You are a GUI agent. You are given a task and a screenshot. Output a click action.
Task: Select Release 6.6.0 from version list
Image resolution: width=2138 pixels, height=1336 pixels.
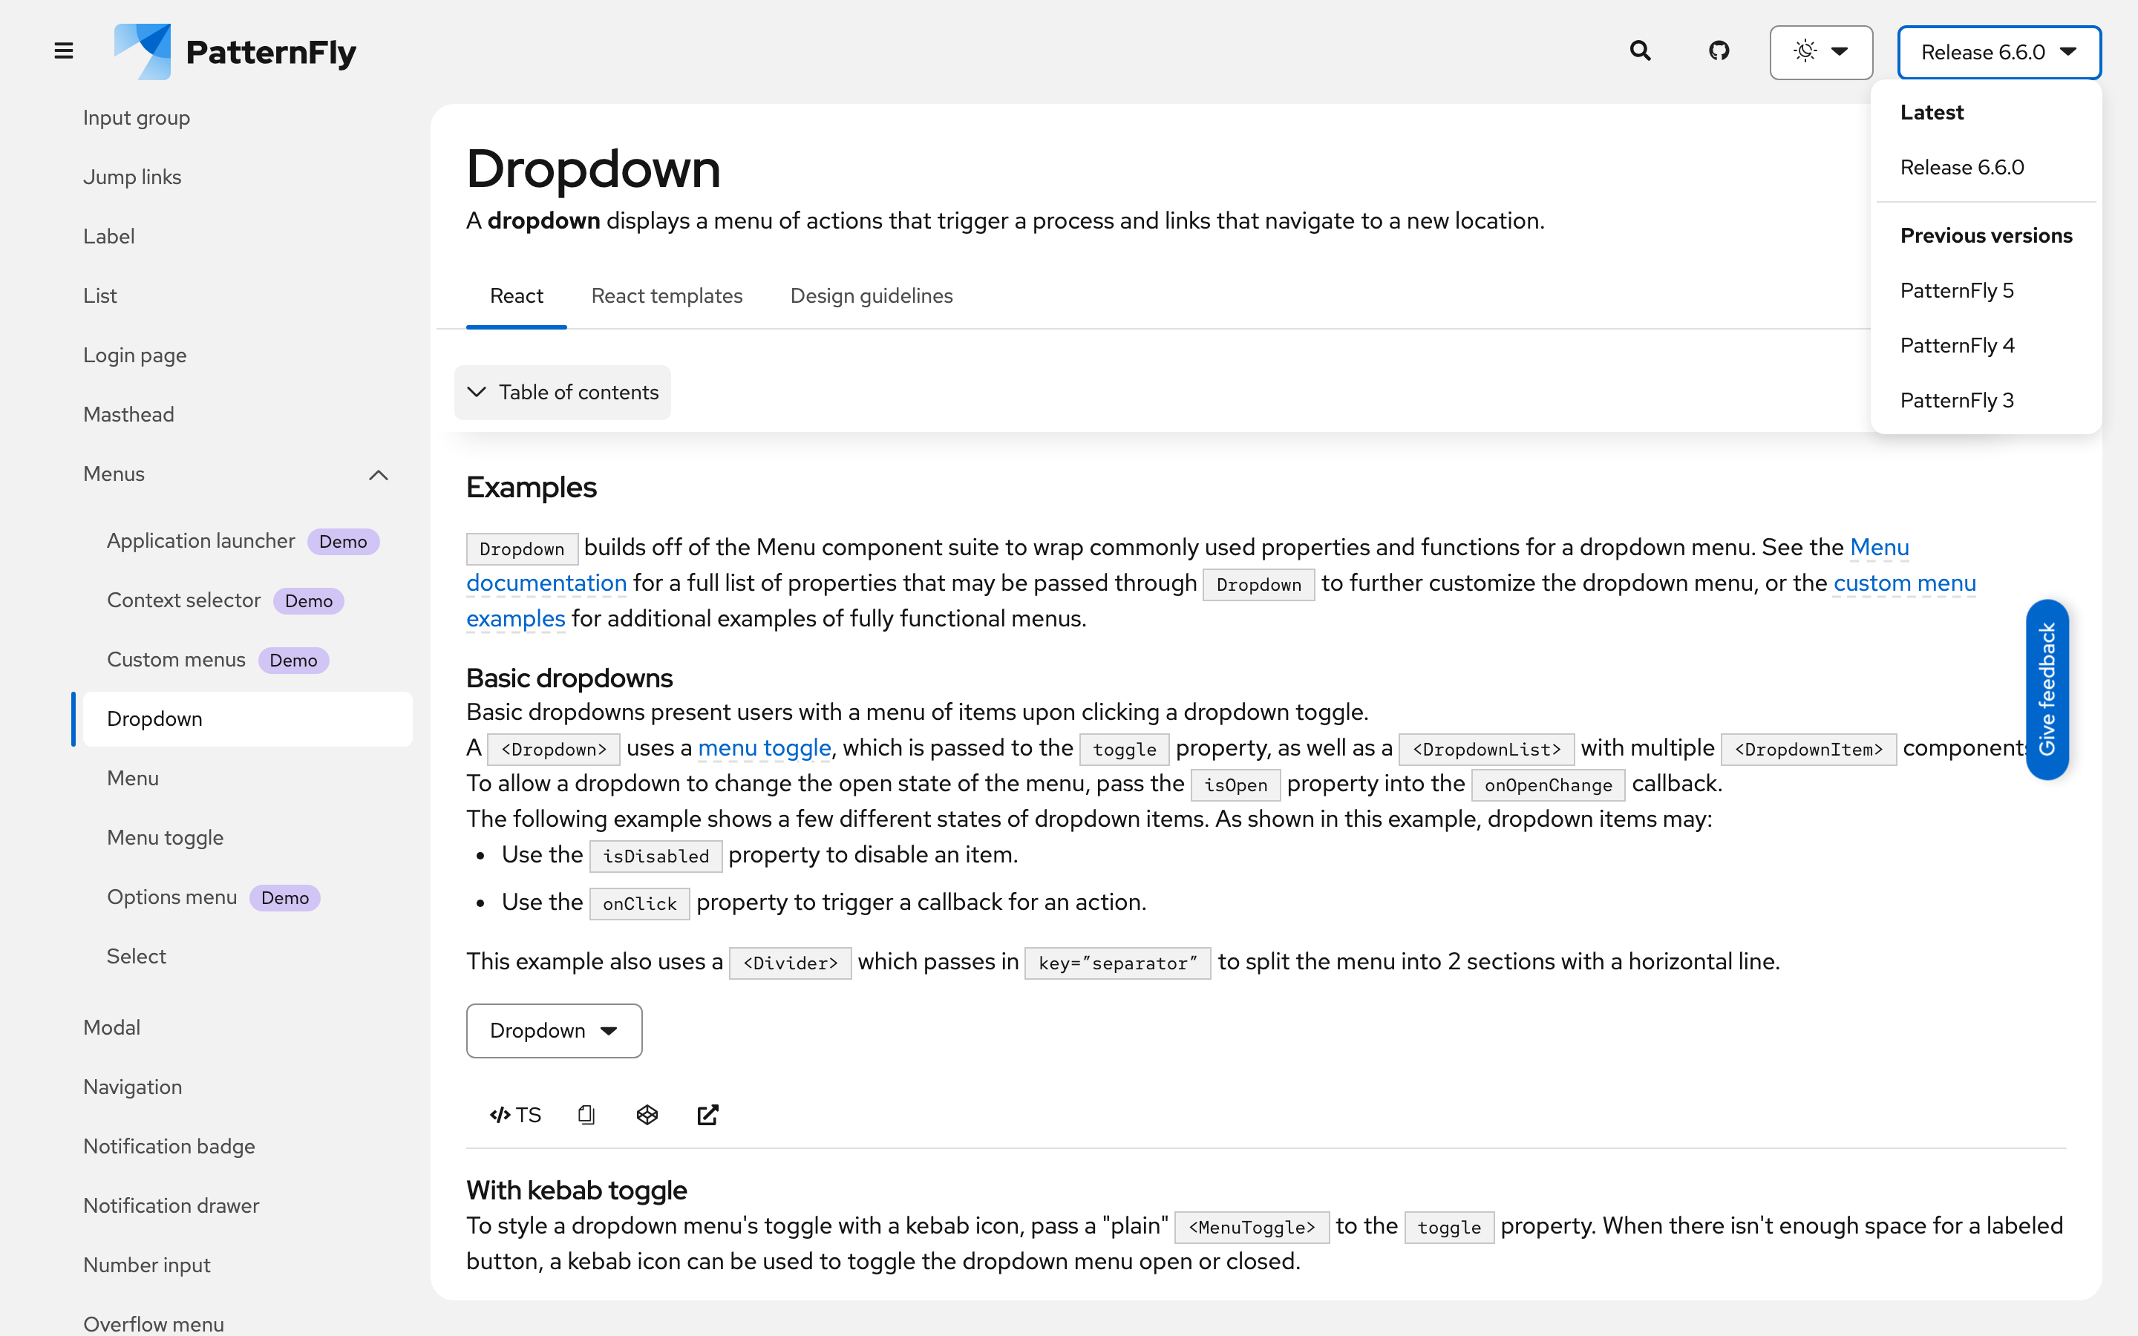[1985, 167]
